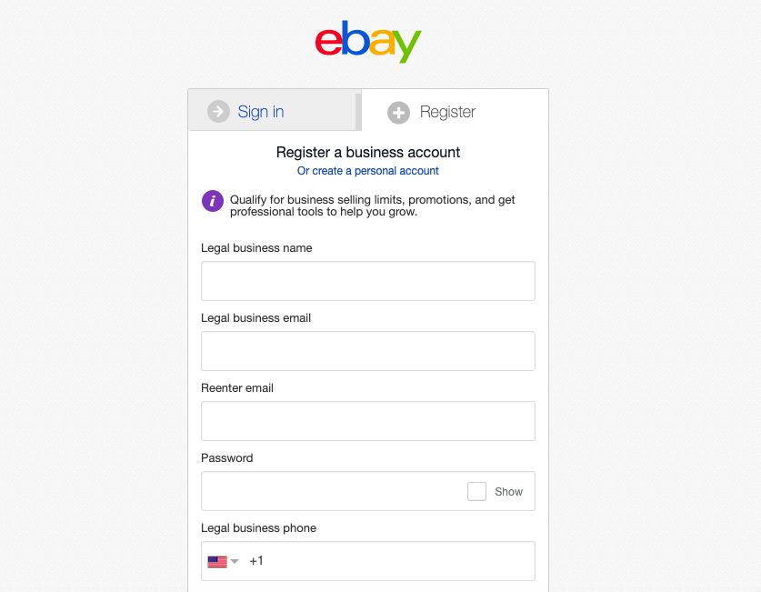Click the Register plus icon
Viewport: 761px width, 592px height.
pos(398,112)
